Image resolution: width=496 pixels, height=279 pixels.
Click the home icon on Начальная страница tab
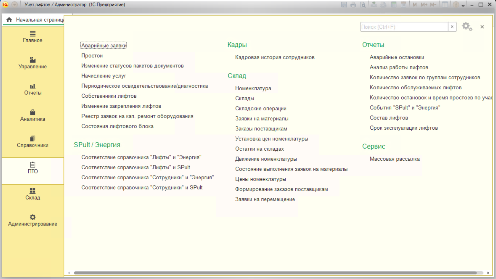click(x=9, y=20)
